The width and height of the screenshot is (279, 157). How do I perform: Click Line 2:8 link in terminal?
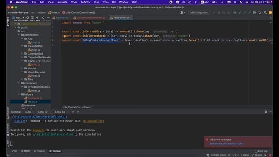(20, 121)
